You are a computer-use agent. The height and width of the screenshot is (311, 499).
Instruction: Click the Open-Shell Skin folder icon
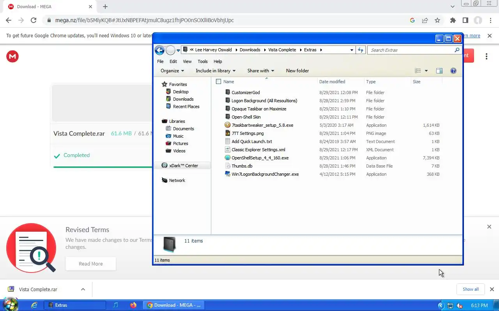coord(228,117)
